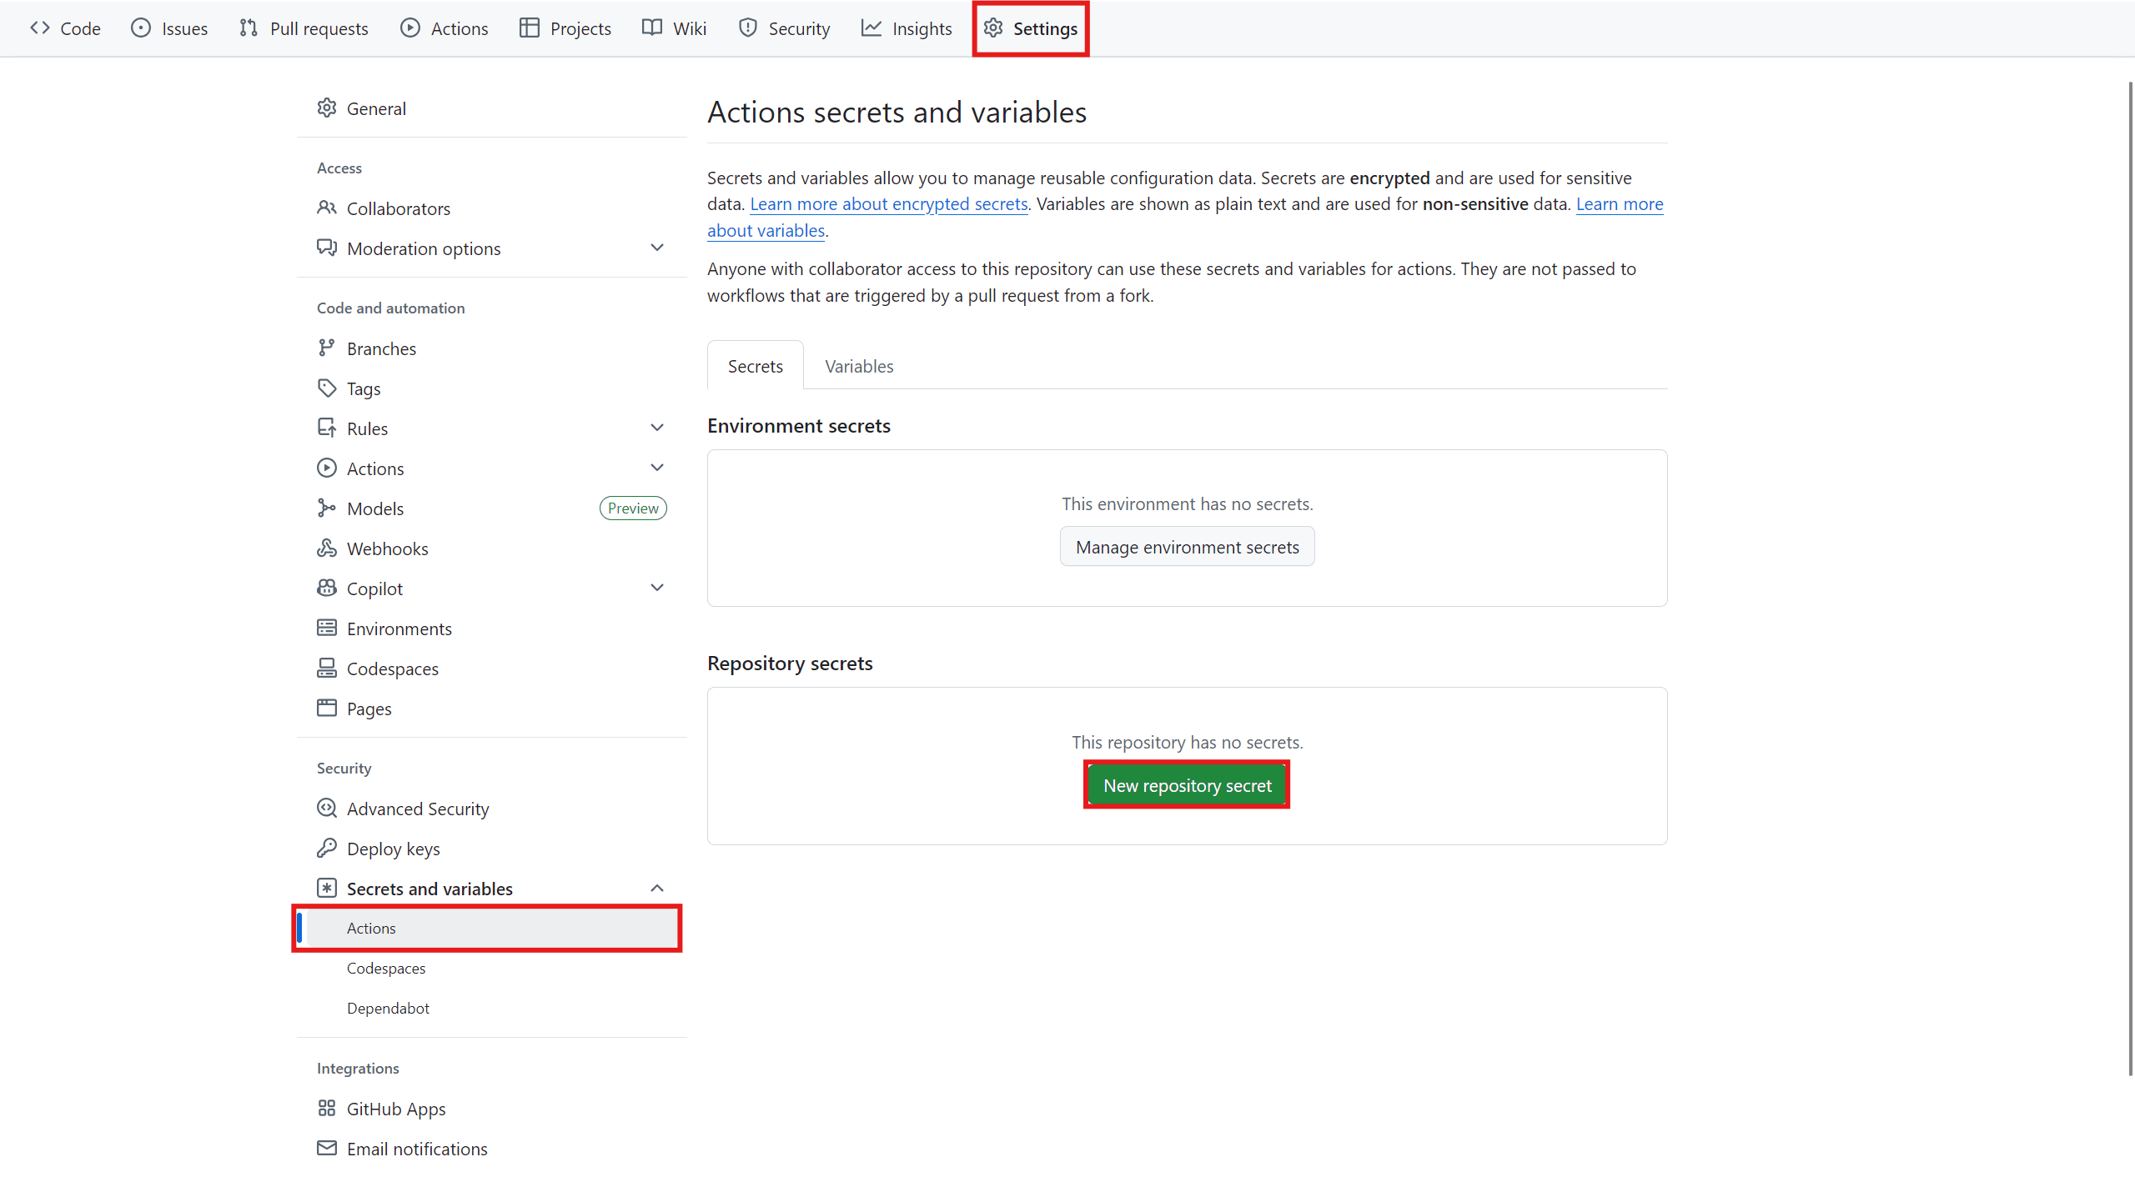Image resolution: width=2135 pixels, height=1202 pixels.
Task: Click the Projects table icon
Action: (530, 28)
